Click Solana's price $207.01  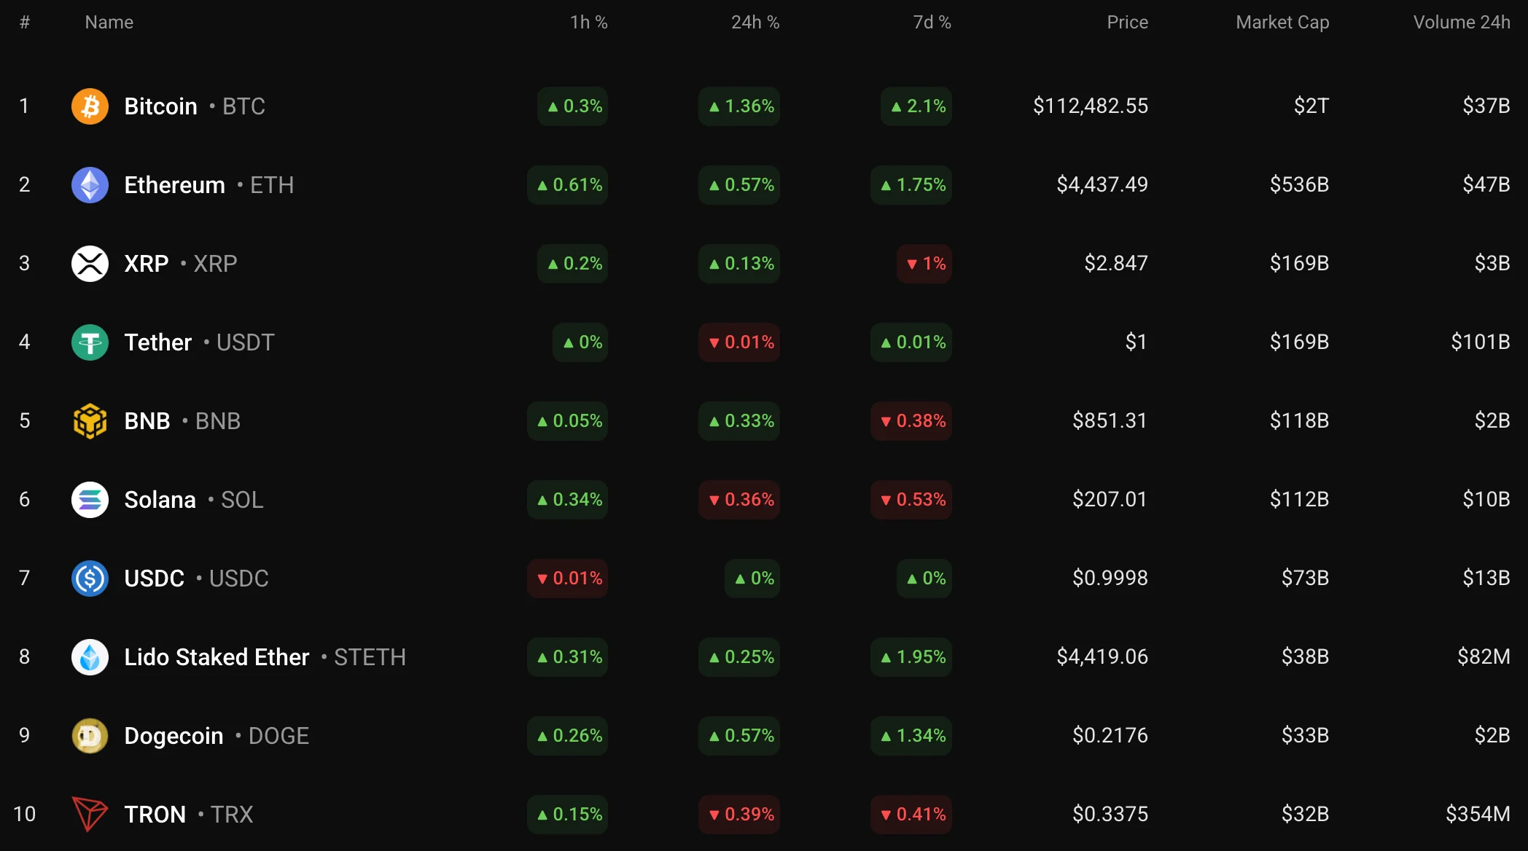tap(1110, 500)
